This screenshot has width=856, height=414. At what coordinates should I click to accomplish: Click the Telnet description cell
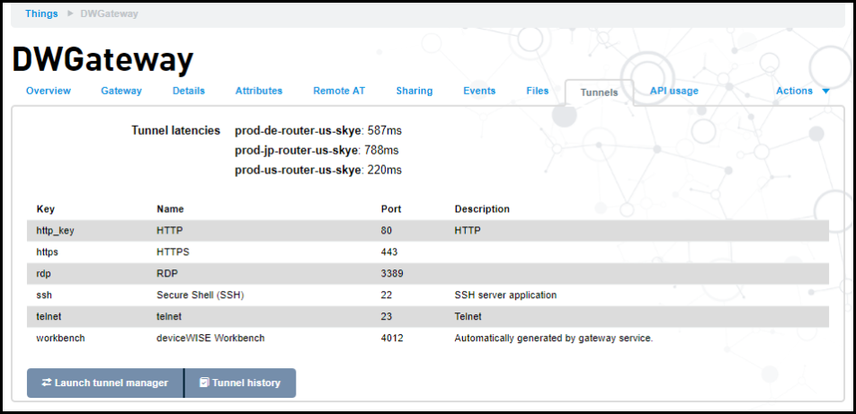(x=468, y=316)
